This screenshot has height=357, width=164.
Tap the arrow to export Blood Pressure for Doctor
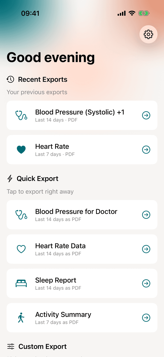pyautogui.click(x=146, y=215)
